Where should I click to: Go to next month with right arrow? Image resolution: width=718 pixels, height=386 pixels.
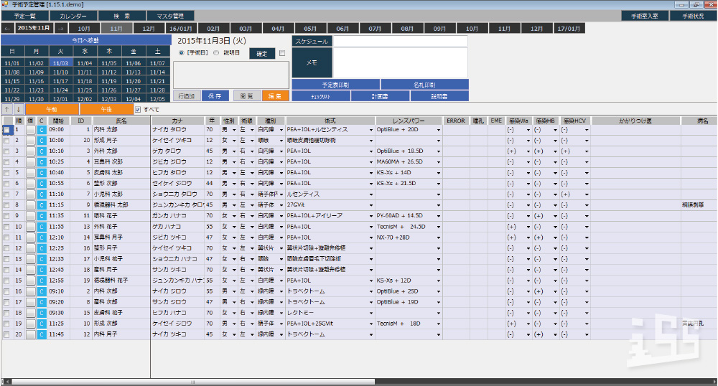(60, 29)
